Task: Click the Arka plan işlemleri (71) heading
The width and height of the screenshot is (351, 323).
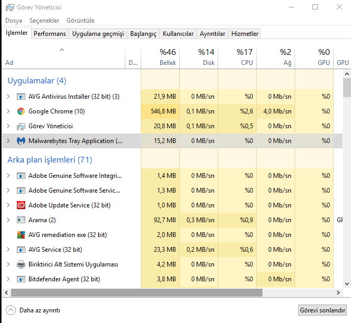Action: [50, 160]
